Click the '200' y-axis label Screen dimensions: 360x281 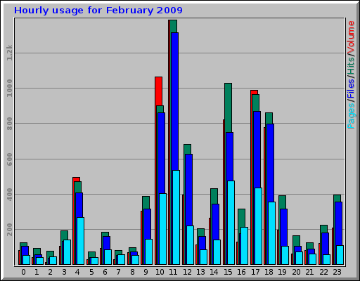tap(9, 230)
